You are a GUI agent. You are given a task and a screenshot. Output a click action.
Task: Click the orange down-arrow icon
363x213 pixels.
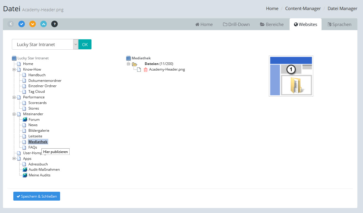pyautogui.click(x=33, y=24)
